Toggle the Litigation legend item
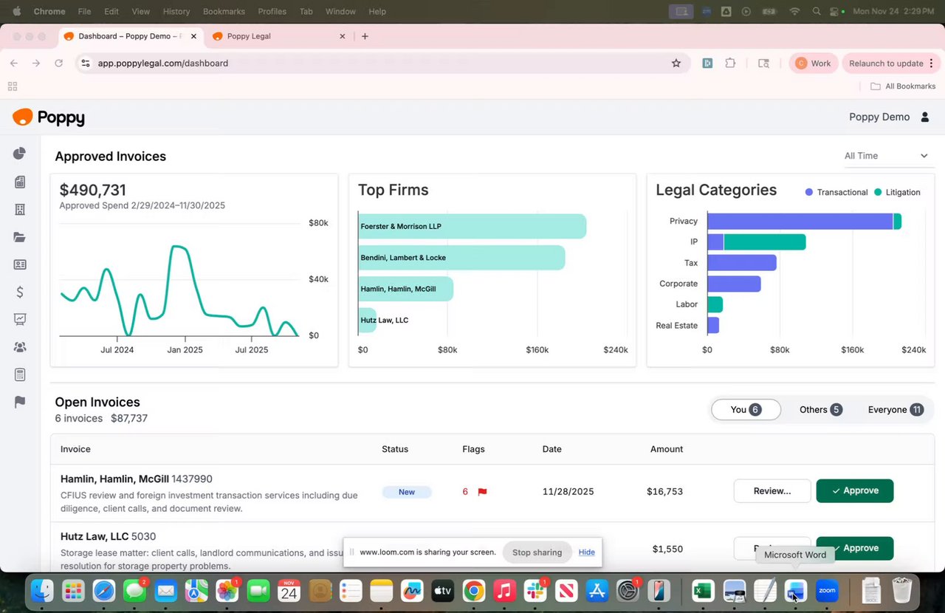 pos(897,192)
